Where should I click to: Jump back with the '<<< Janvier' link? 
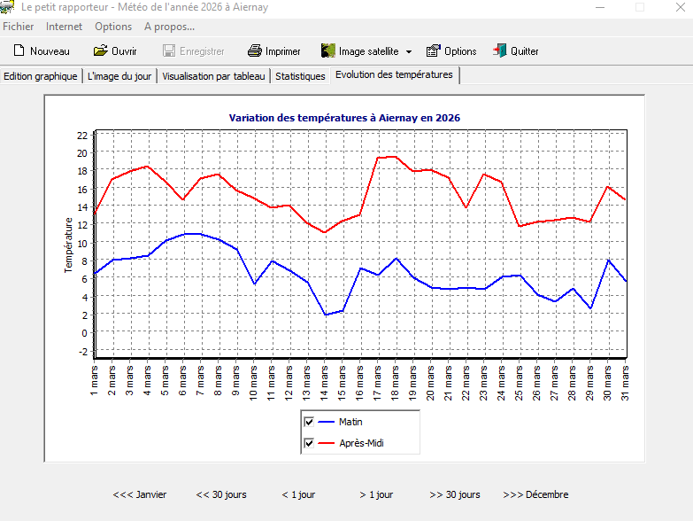click(x=140, y=494)
